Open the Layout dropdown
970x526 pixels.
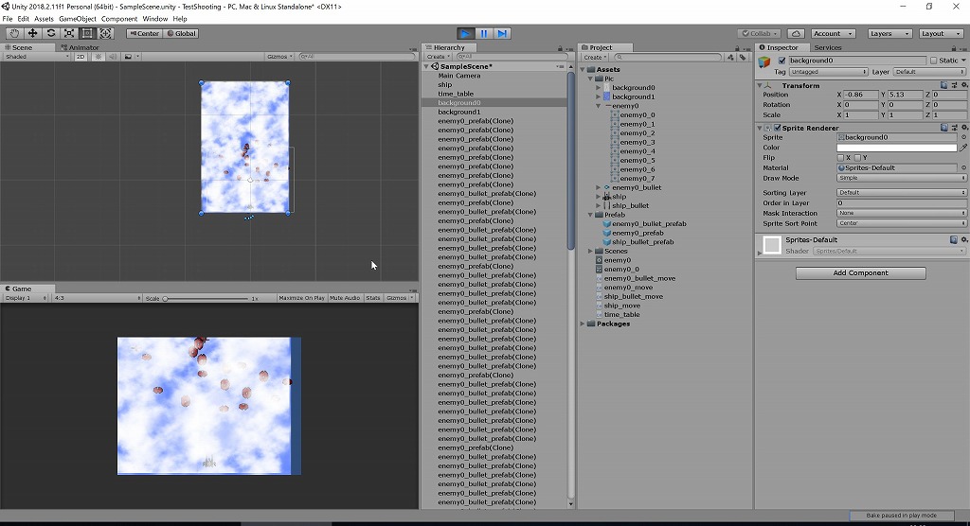pyautogui.click(x=941, y=33)
